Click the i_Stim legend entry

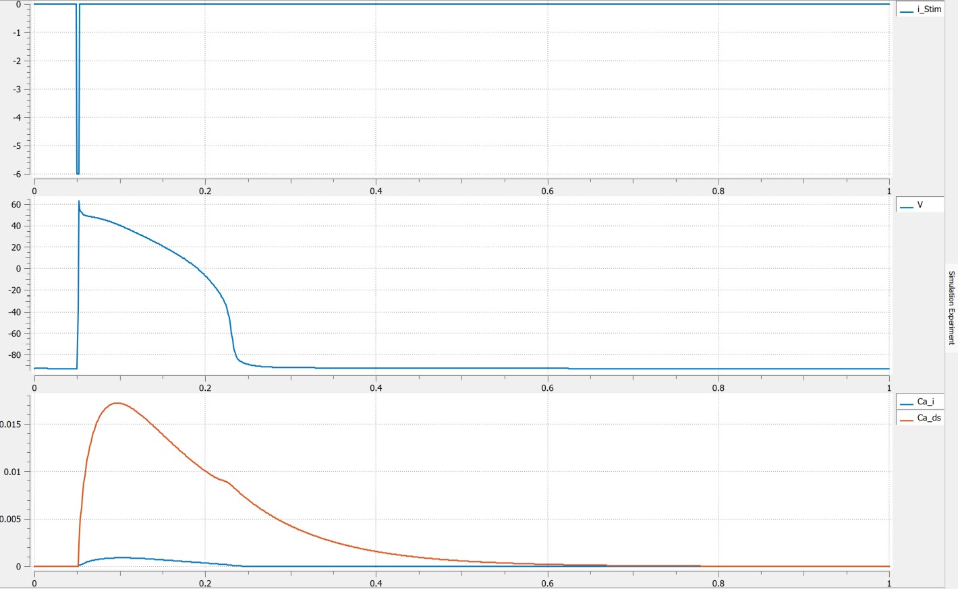pyautogui.click(x=928, y=9)
